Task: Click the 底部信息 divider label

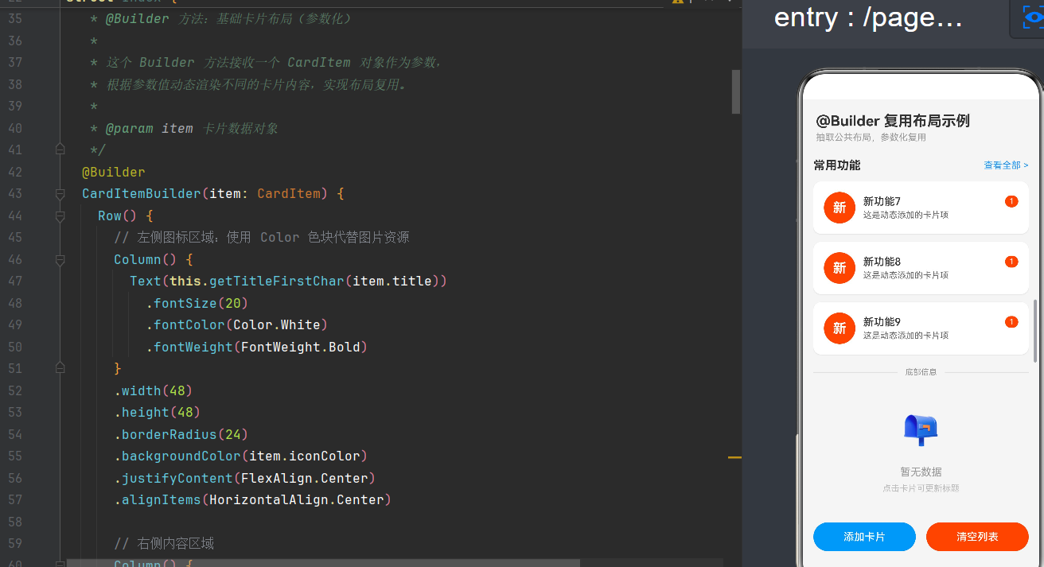Action: click(921, 372)
